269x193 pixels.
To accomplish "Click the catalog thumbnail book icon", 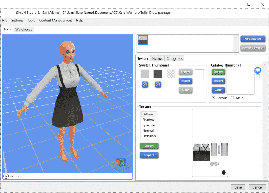I will click(258, 70).
